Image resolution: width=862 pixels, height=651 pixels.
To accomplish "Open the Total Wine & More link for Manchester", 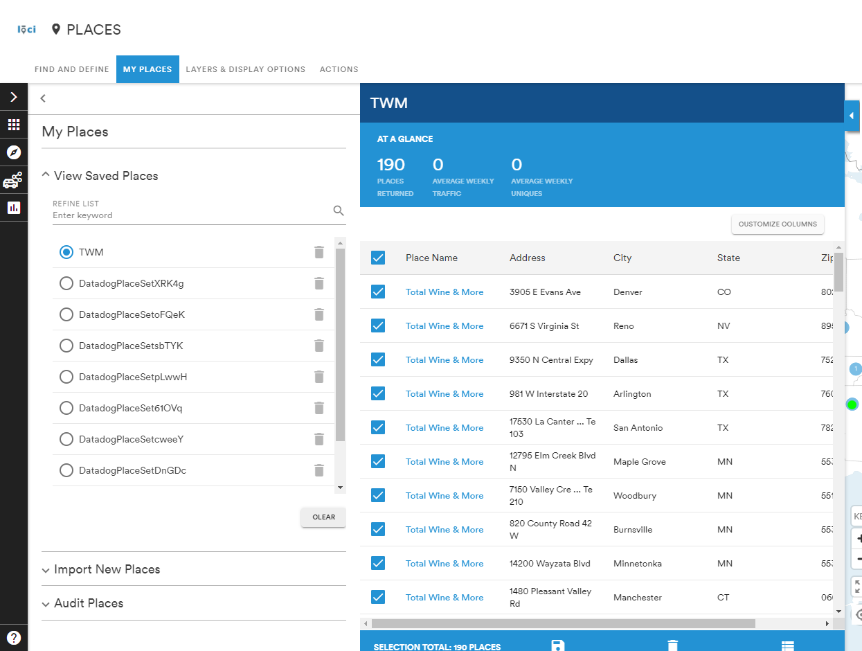I will [445, 597].
